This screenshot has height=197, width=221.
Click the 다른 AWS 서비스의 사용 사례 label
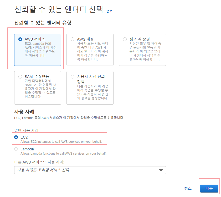[39, 162]
